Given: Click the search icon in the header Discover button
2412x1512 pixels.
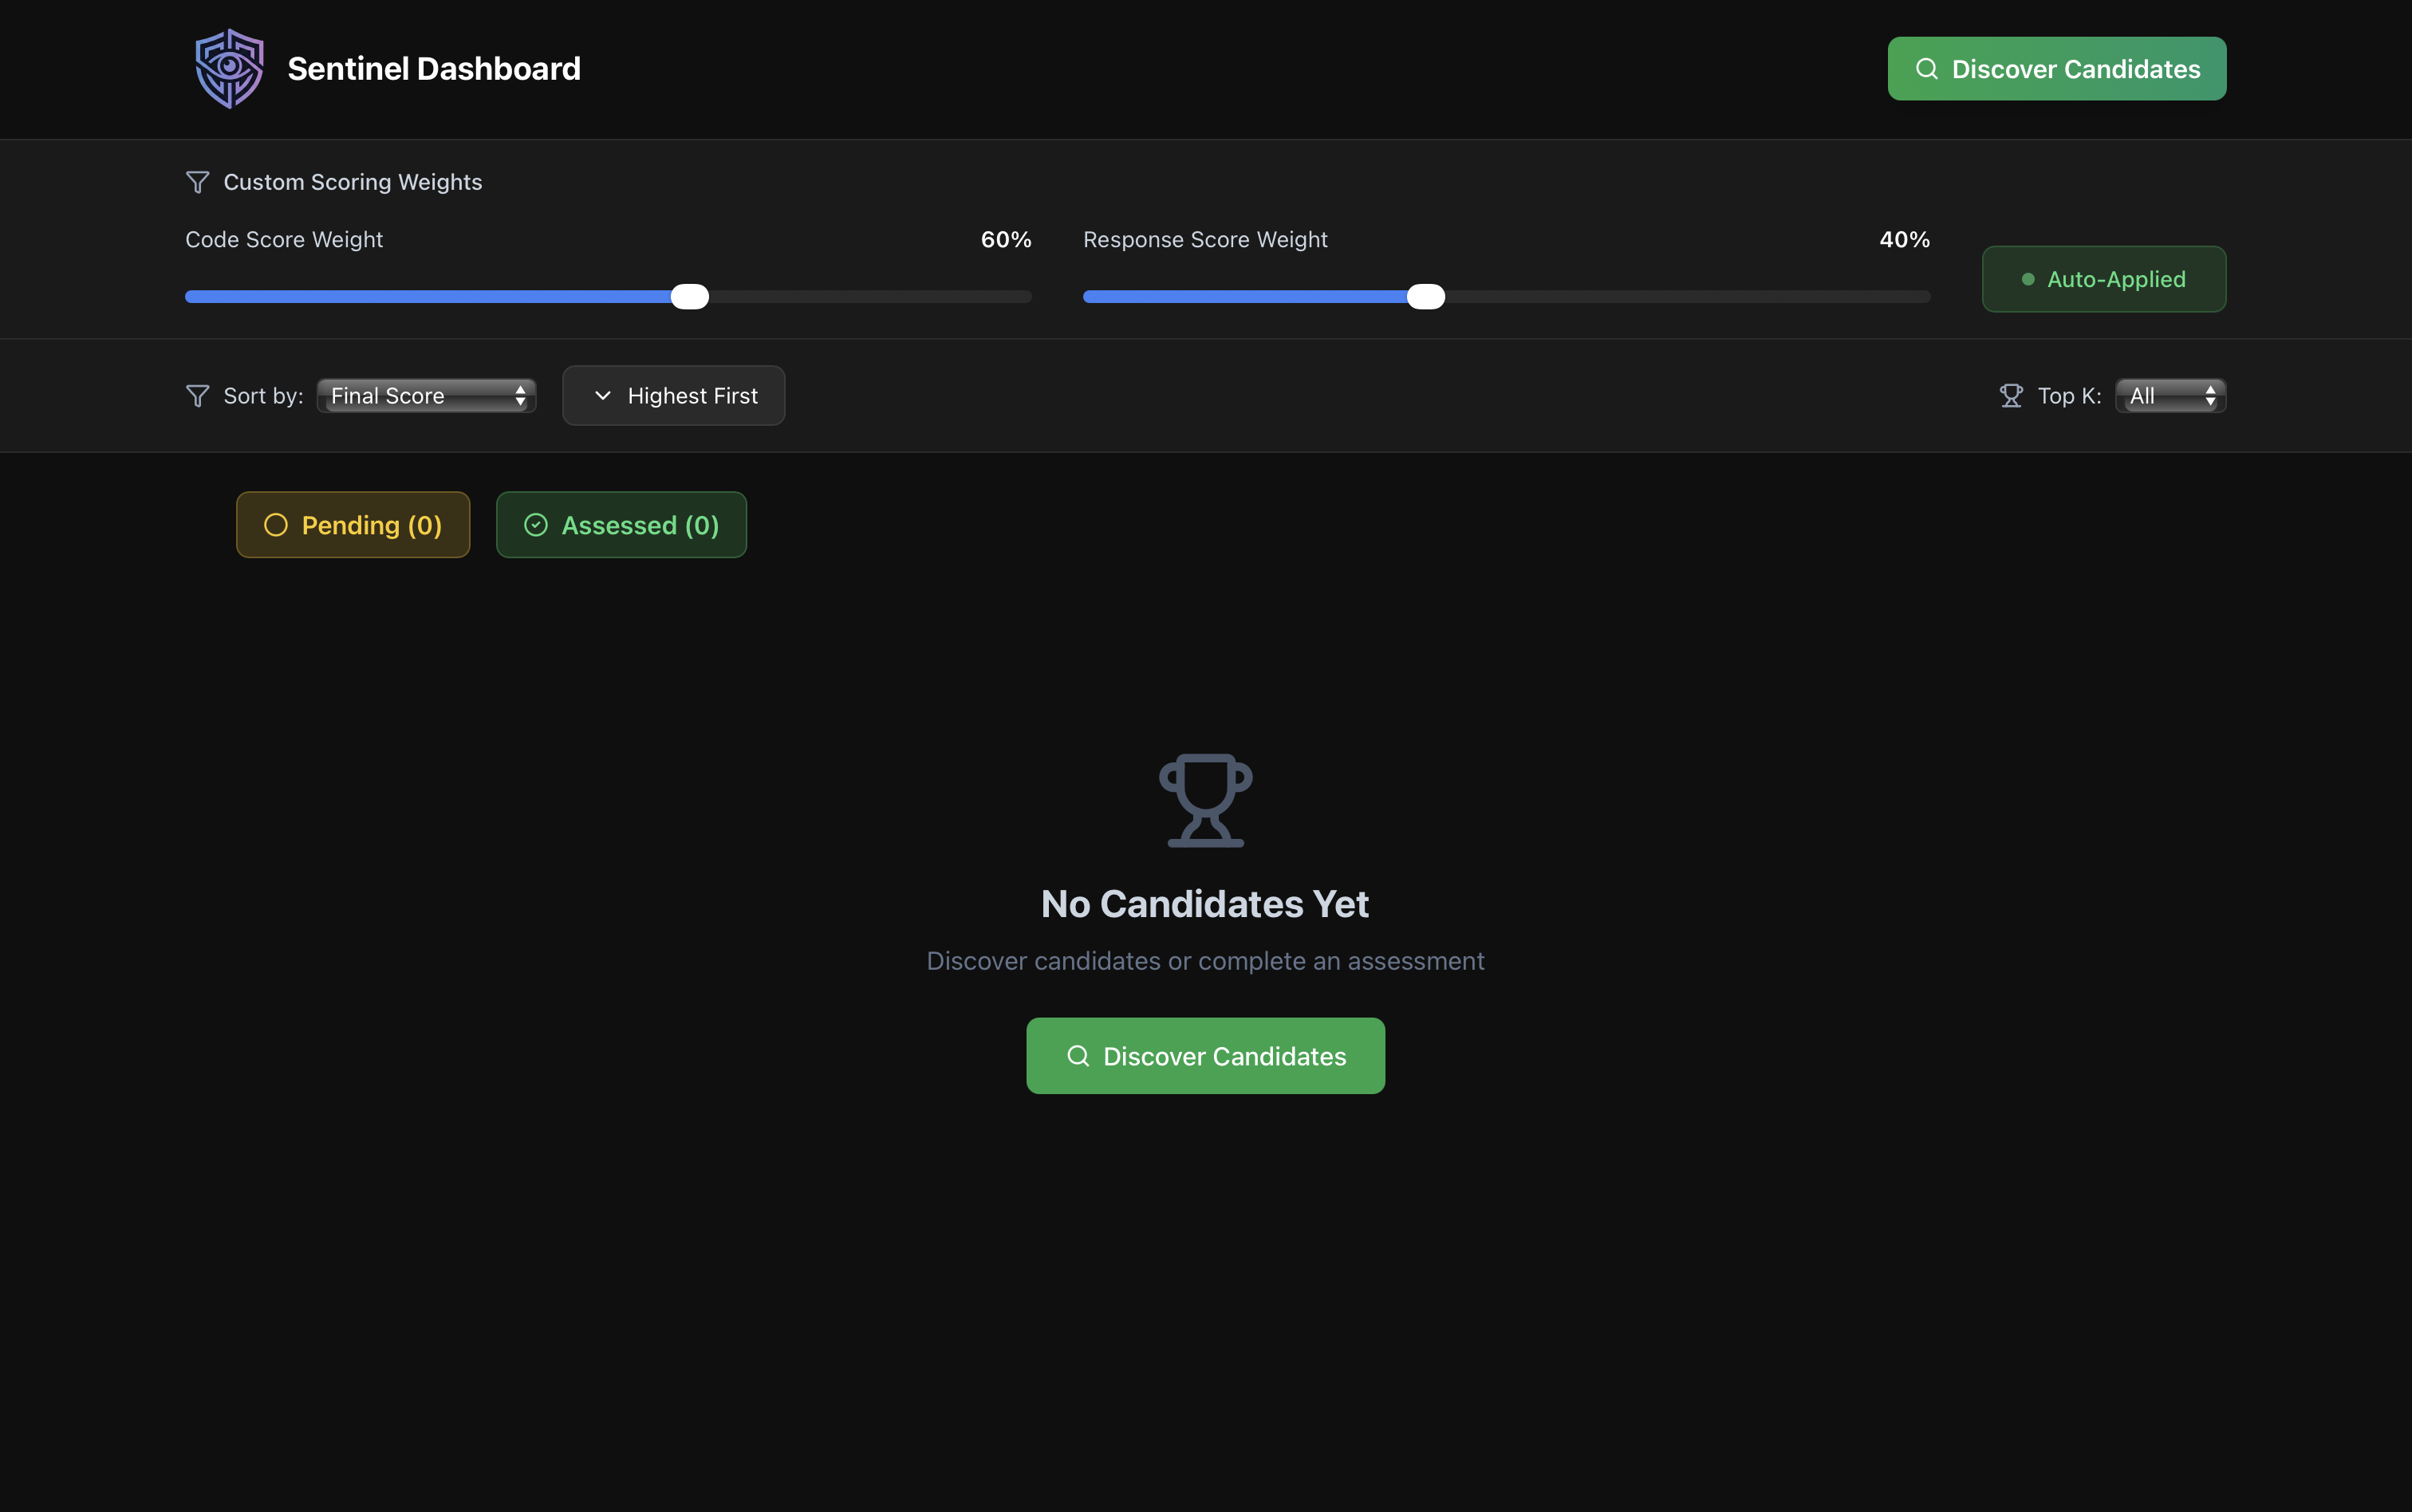Looking at the screenshot, I should [1926, 69].
